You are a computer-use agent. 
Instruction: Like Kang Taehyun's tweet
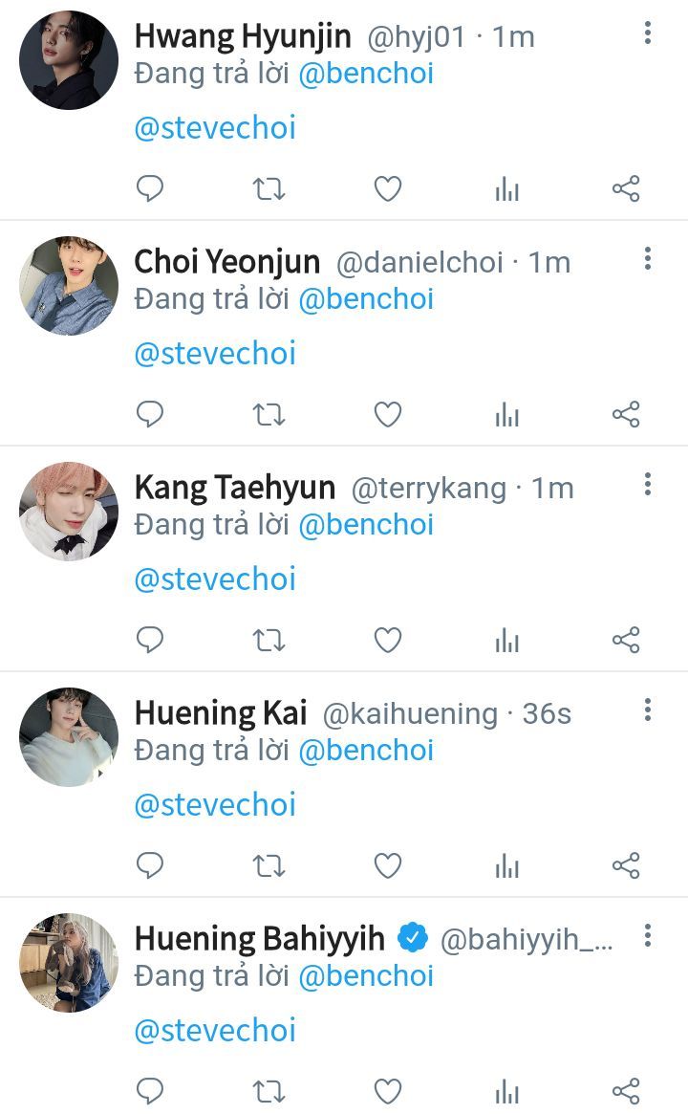pos(387,640)
